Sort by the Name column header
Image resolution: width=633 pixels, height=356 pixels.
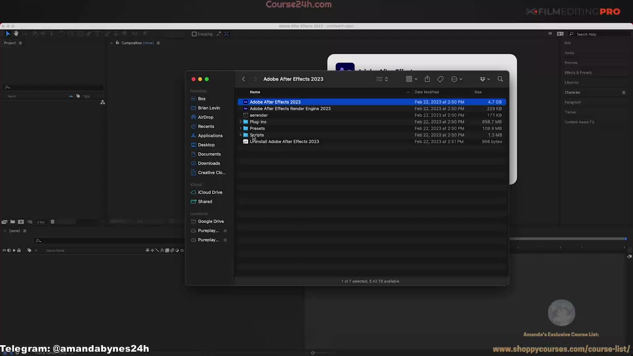[255, 92]
